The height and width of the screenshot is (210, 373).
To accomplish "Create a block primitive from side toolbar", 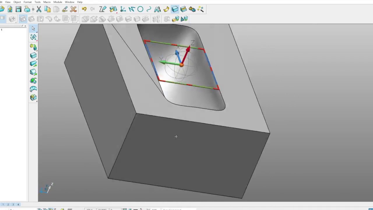I will tap(33, 55).
